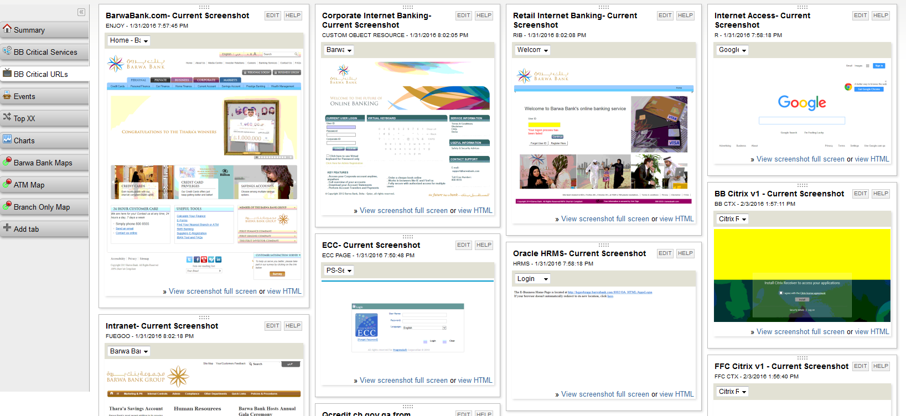Image resolution: width=906 pixels, height=416 pixels.
Task: Open the Login dropdown in Oracle HRMS widget
Action: click(532, 279)
